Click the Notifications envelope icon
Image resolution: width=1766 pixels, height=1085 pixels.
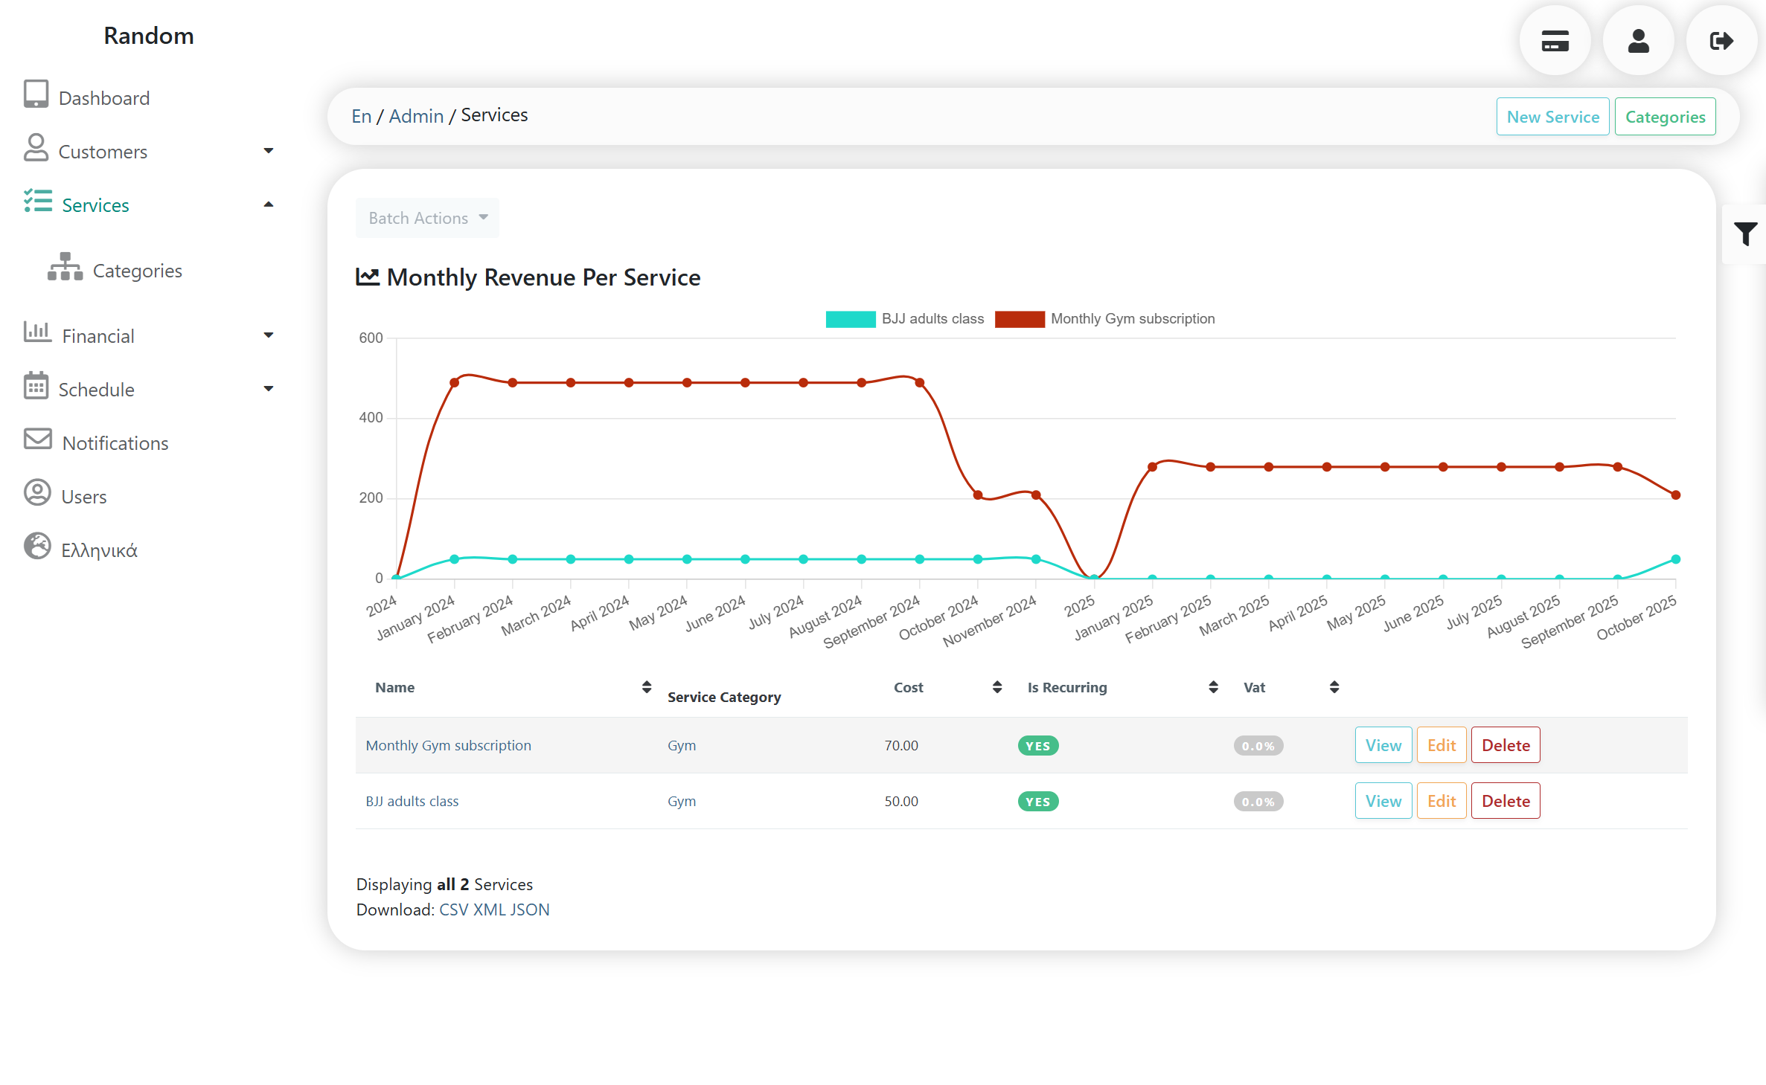tap(37, 440)
